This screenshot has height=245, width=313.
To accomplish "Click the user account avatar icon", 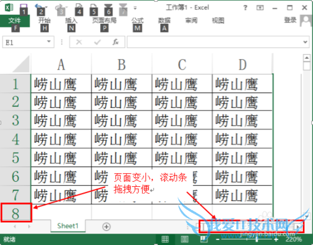I will click(306, 21).
